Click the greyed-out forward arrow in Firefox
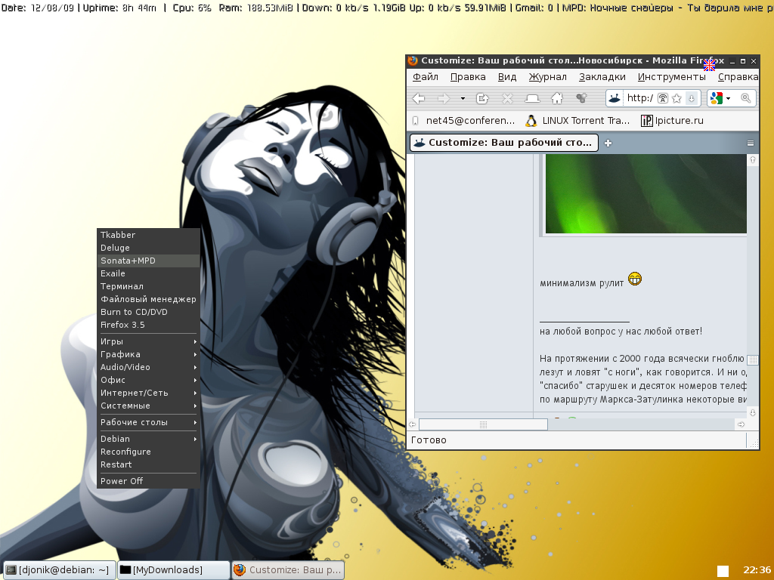 pos(444,99)
